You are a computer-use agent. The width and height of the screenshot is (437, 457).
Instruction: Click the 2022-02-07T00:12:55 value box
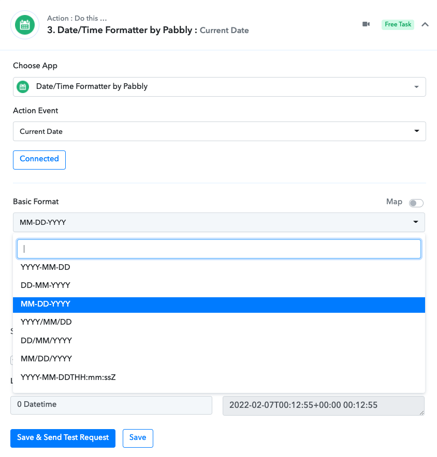pos(324,405)
